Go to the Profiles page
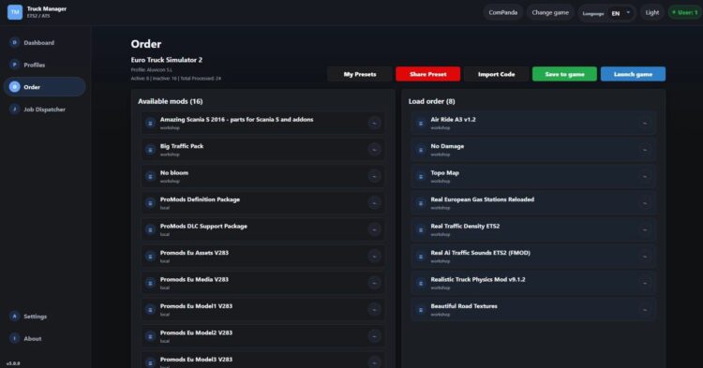This screenshot has height=368, width=703. [44, 65]
